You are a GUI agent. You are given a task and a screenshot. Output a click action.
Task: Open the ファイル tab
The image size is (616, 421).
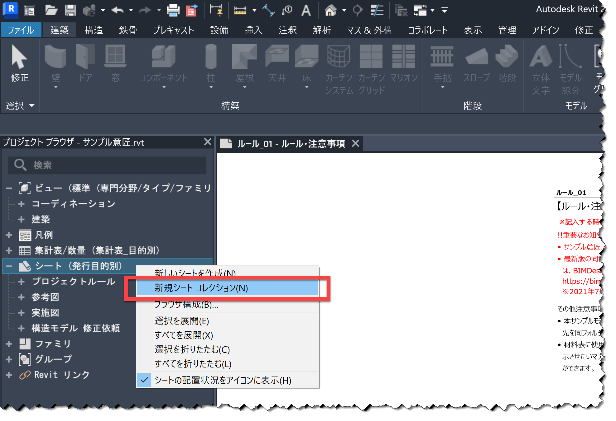pos(21,30)
